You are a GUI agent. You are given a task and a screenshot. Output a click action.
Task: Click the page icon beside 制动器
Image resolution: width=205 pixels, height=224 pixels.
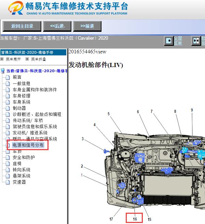[x=8, y=108]
